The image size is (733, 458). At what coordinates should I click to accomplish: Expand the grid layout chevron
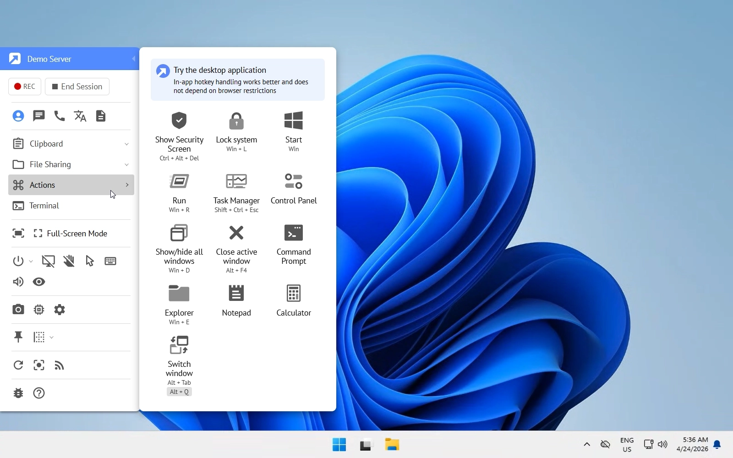click(x=51, y=338)
